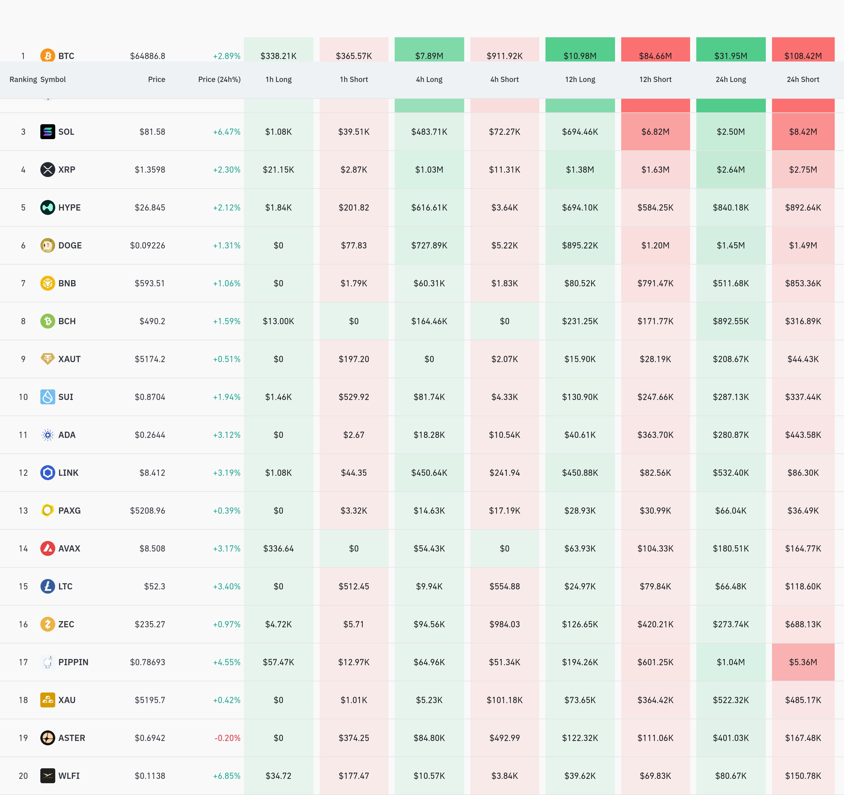Click the BNB coin icon

47,283
